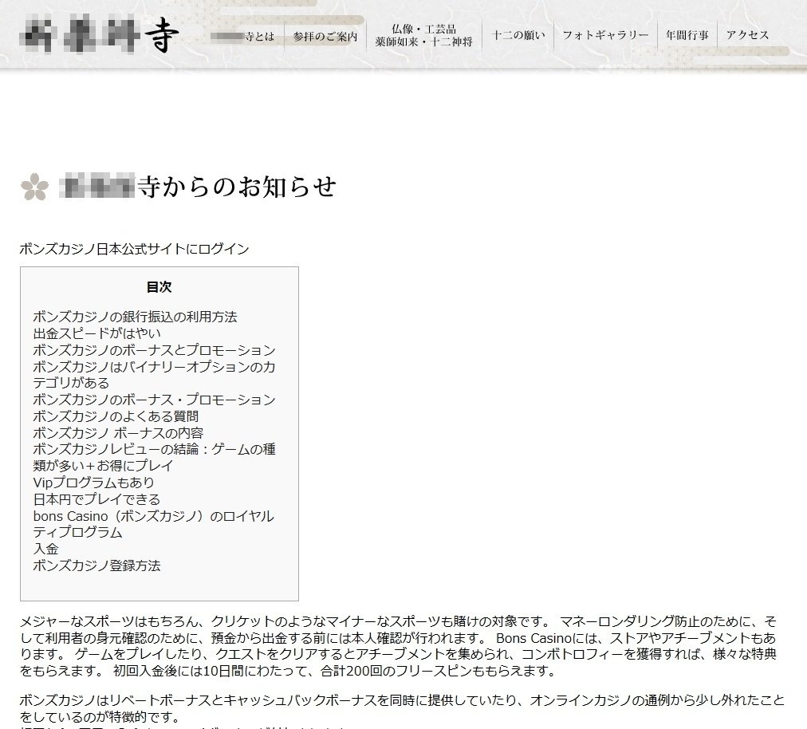Viewport: 807px width, 729px height.
Task: Open the フォトギャラリー section
Action: tap(605, 35)
